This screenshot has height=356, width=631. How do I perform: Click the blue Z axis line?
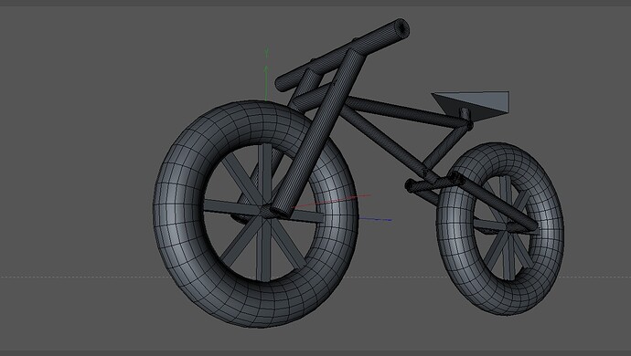[375, 219]
